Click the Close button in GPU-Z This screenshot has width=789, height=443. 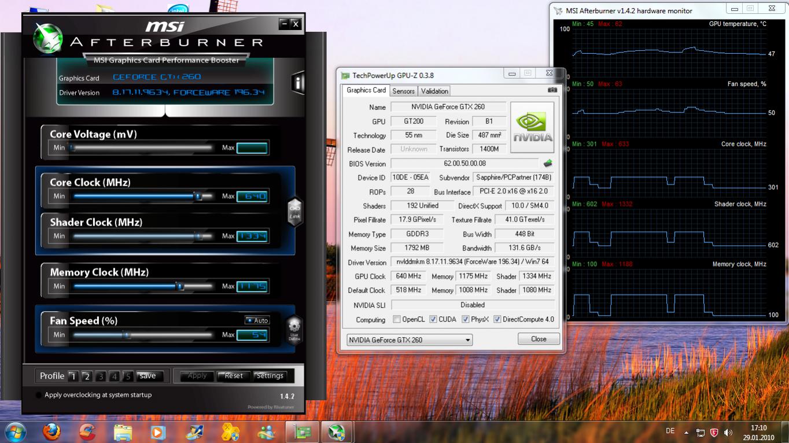[x=539, y=339]
